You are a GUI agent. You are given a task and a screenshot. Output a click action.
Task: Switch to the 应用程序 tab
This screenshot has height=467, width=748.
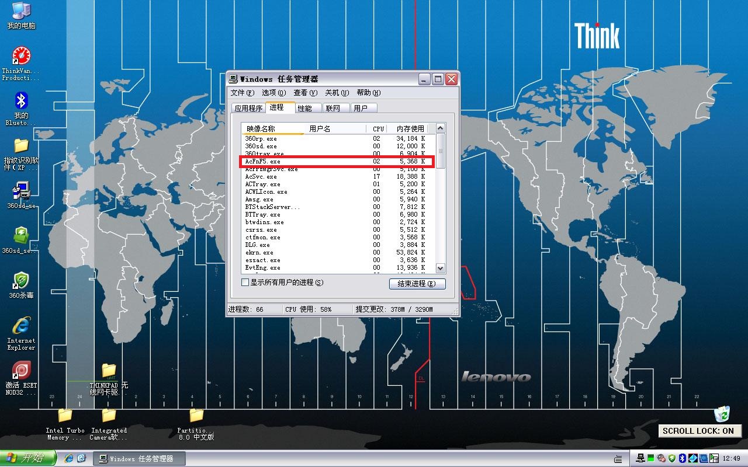coord(248,108)
